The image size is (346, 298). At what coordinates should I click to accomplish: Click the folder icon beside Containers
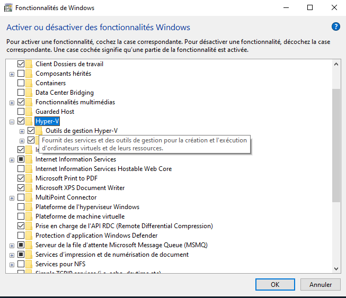click(29, 83)
